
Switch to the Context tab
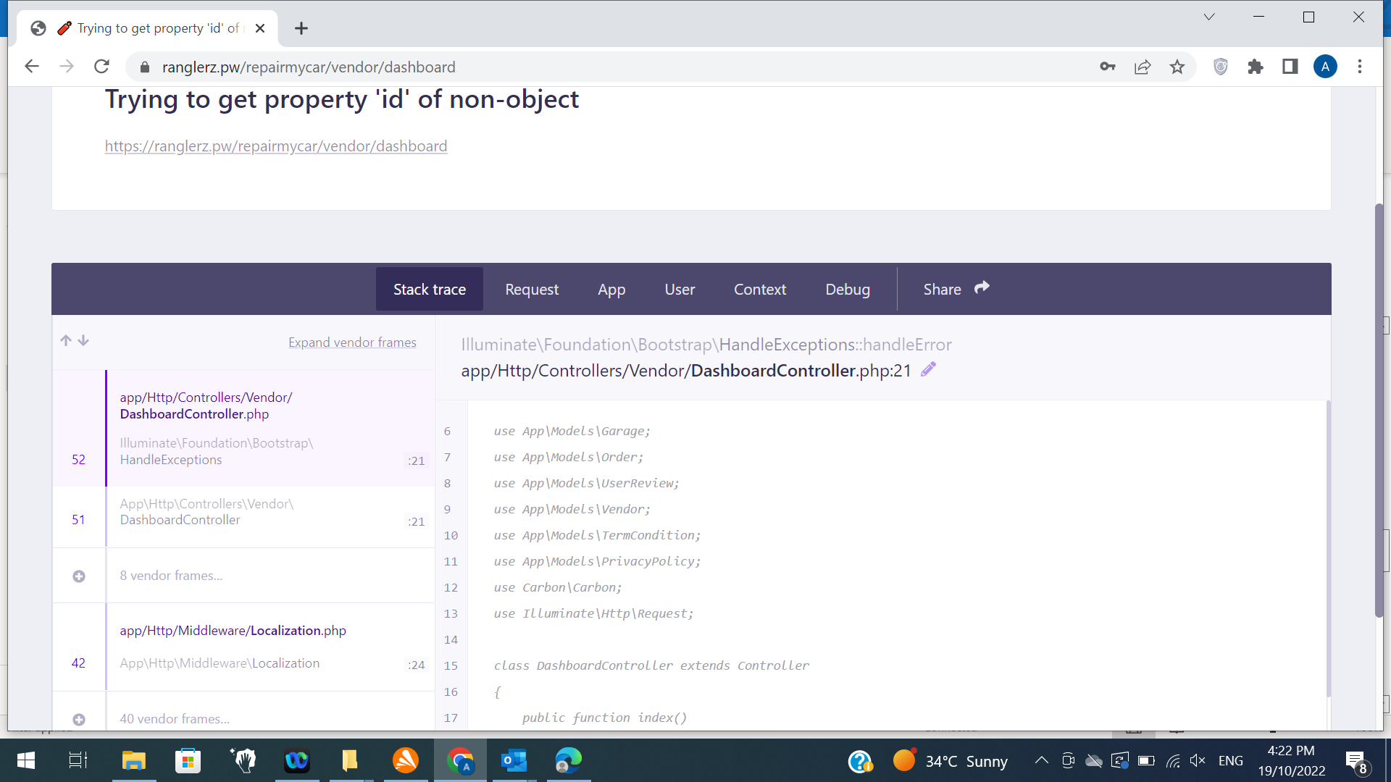(759, 290)
